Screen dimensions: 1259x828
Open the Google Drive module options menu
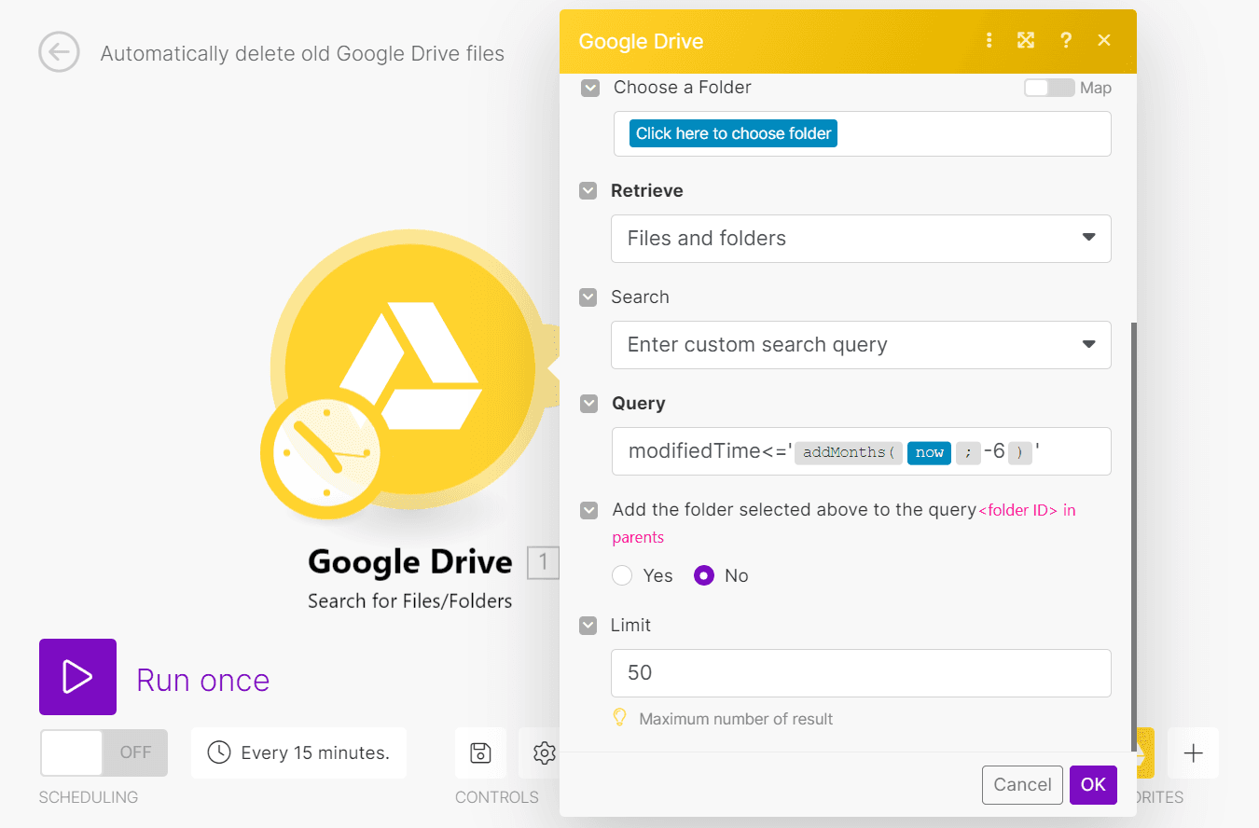[x=989, y=40]
